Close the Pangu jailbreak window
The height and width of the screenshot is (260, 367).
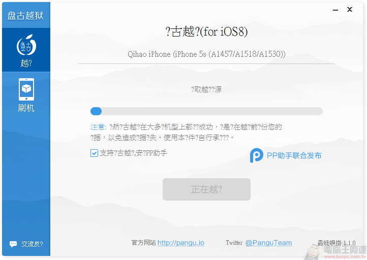pyautogui.click(x=350, y=9)
